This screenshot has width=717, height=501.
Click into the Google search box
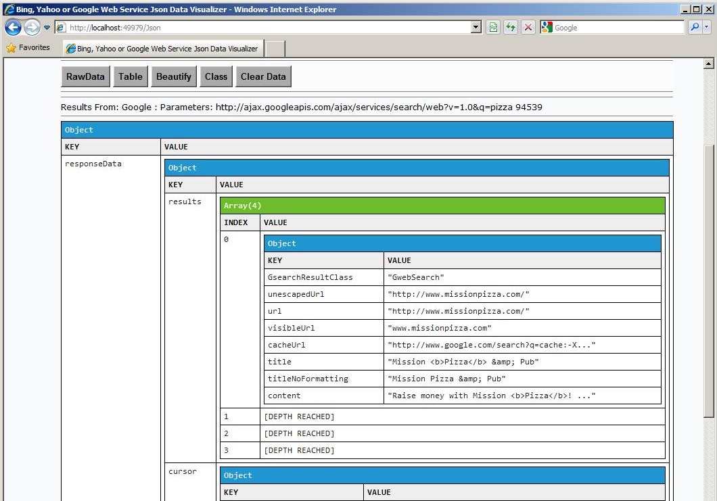click(618, 28)
